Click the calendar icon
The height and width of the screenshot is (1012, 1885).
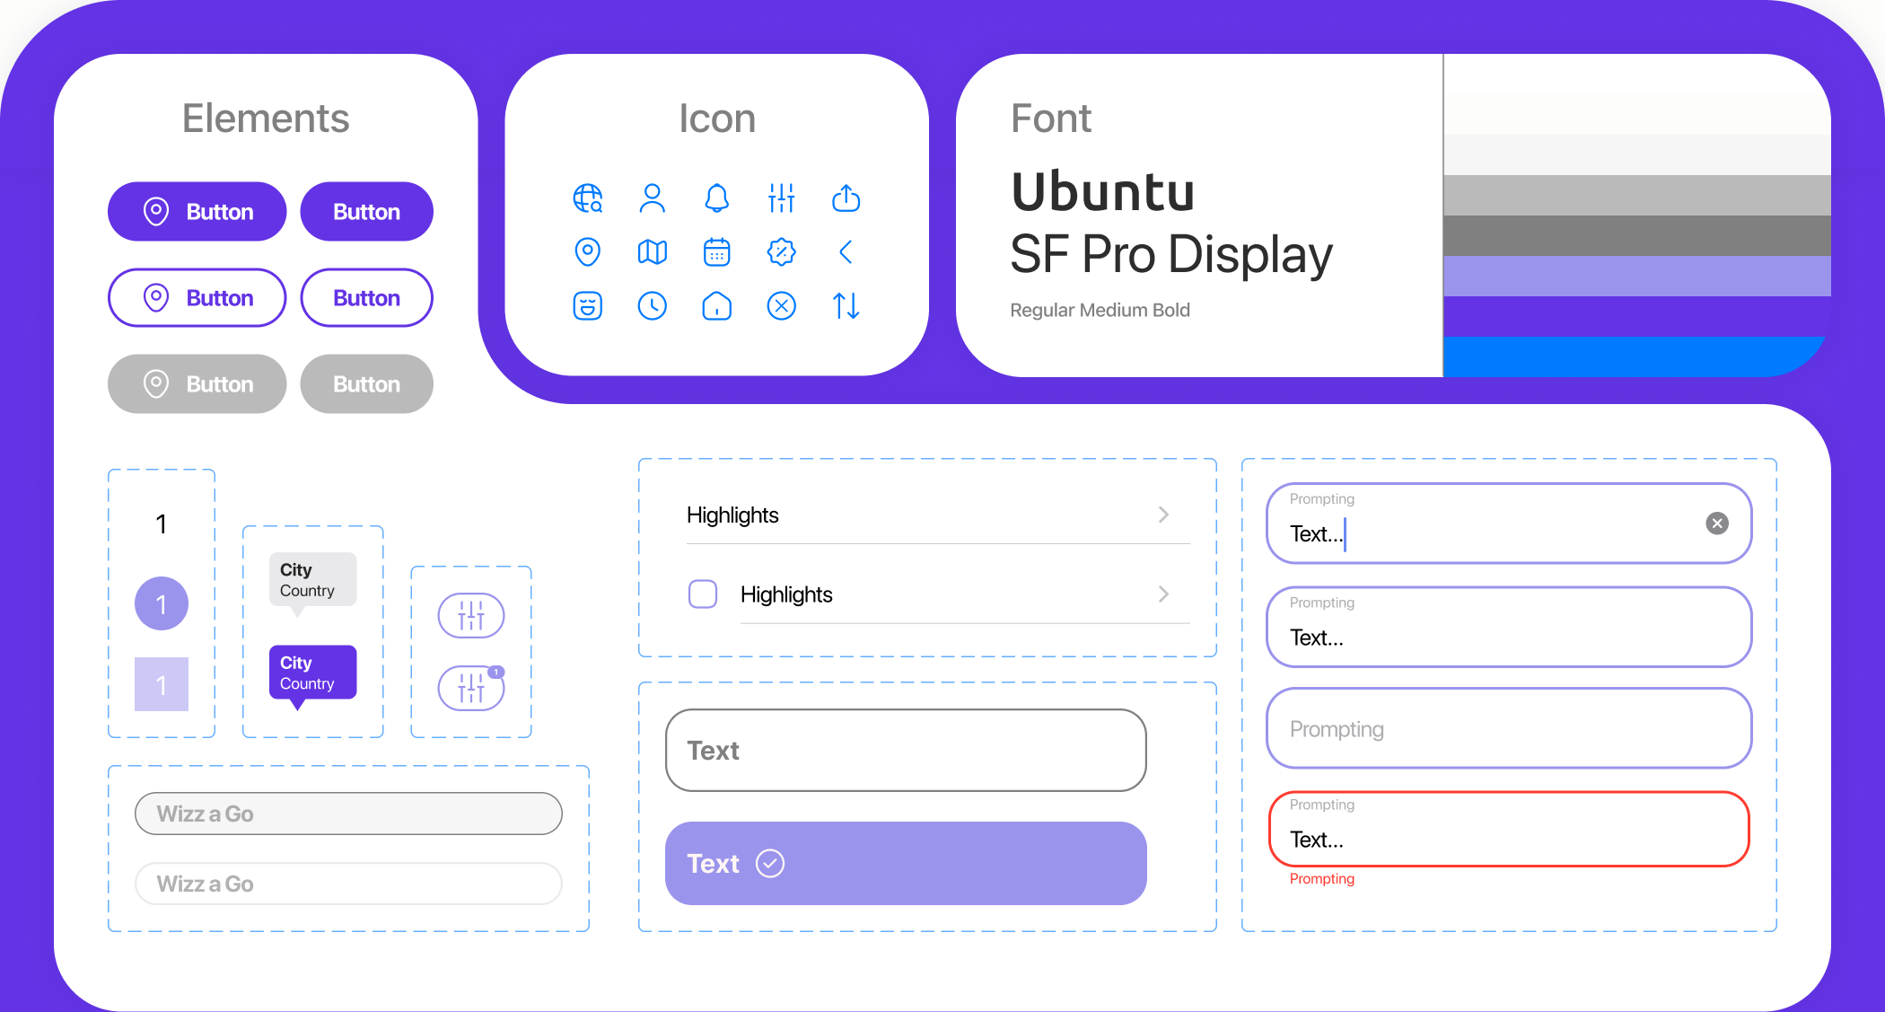pos(716,252)
